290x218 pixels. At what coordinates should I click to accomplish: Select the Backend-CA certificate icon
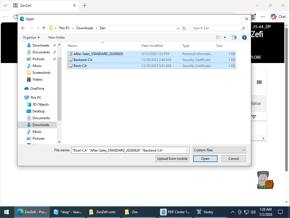point(70,60)
